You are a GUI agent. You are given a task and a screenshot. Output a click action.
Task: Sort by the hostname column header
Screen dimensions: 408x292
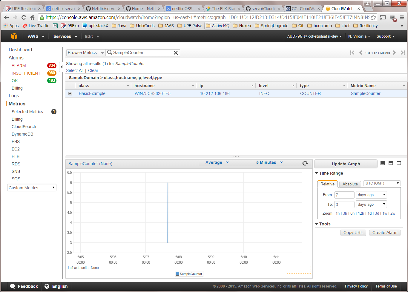click(145, 86)
